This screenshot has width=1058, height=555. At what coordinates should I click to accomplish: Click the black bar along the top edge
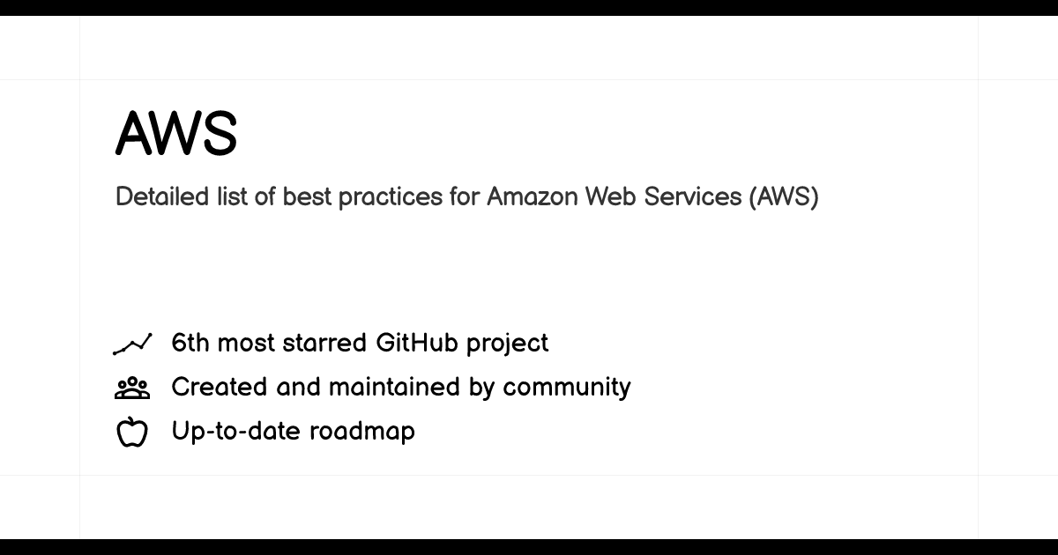click(529, 7)
